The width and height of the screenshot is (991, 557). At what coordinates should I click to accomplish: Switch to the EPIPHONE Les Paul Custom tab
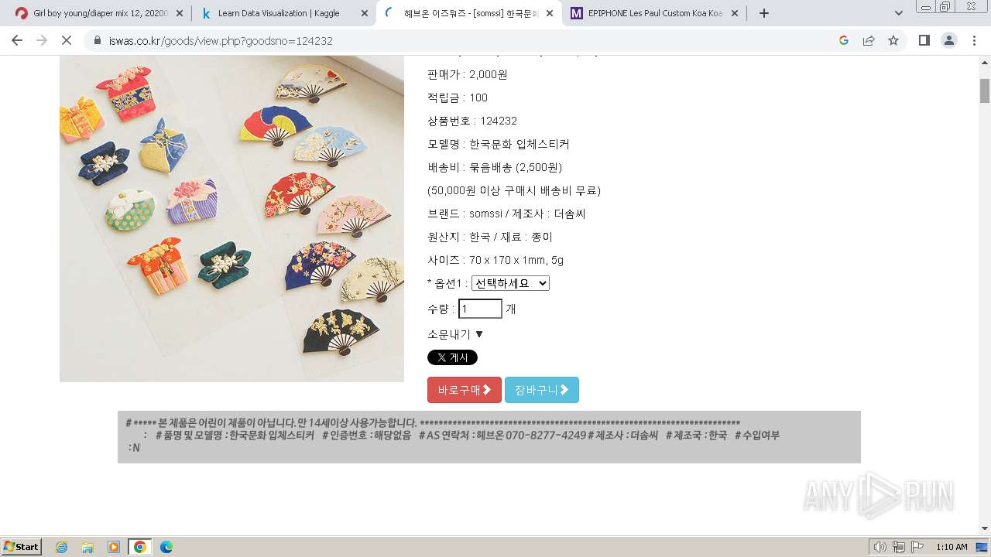[655, 13]
